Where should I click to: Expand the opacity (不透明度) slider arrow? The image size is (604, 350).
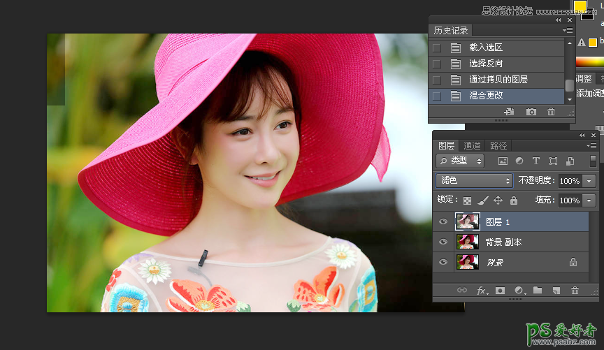click(589, 181)
